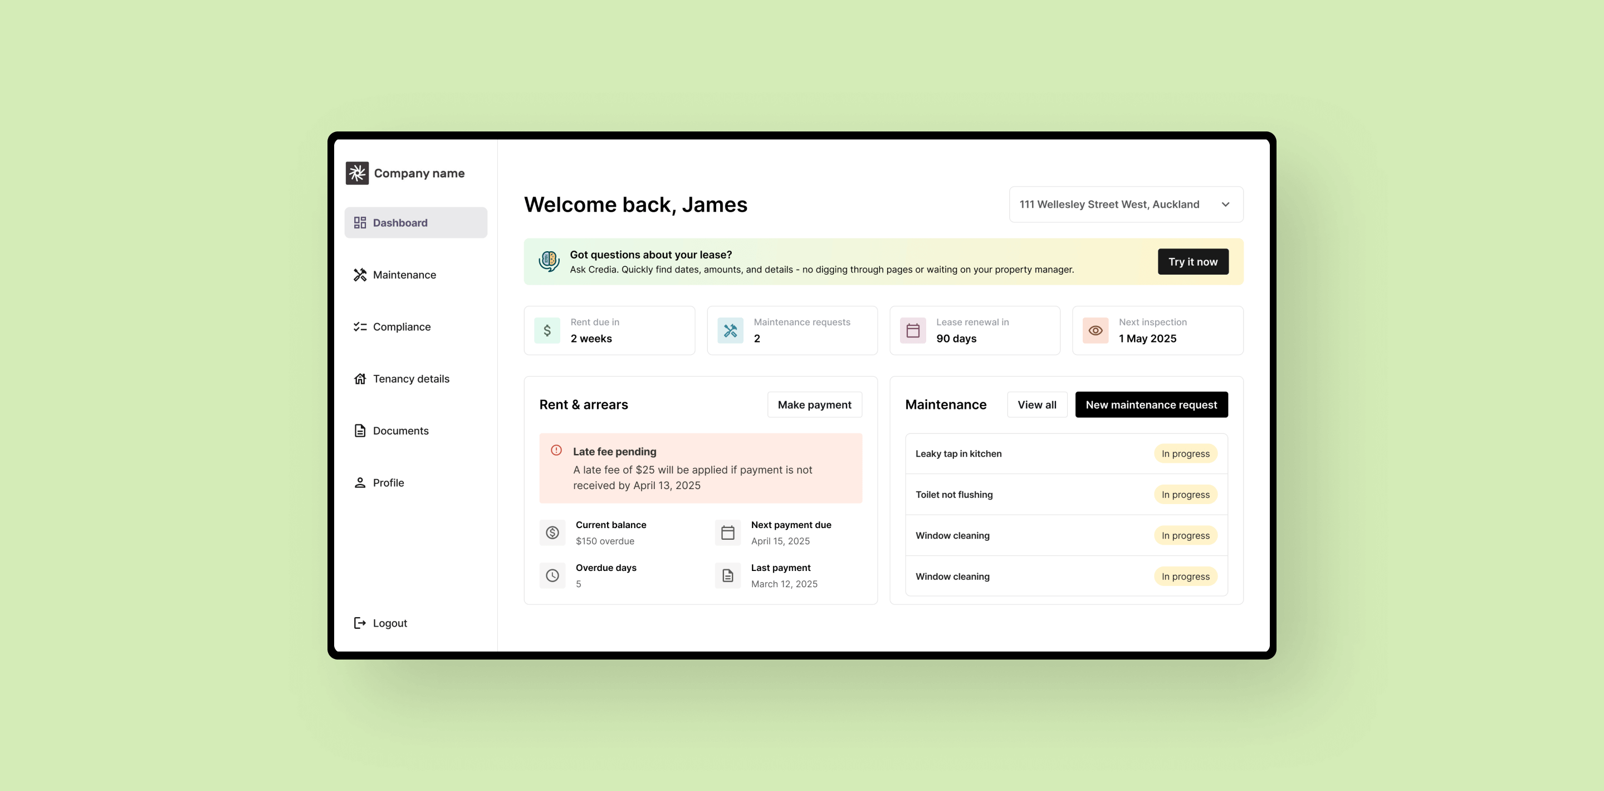
Task: Go to Compliance section
Action: (402, 327)
